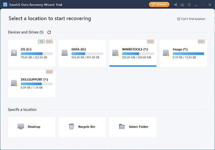The height and width of the screenshot is (150, 215).
Task: Click the Recycle Bin trash icon
Action: click(71, 126)
